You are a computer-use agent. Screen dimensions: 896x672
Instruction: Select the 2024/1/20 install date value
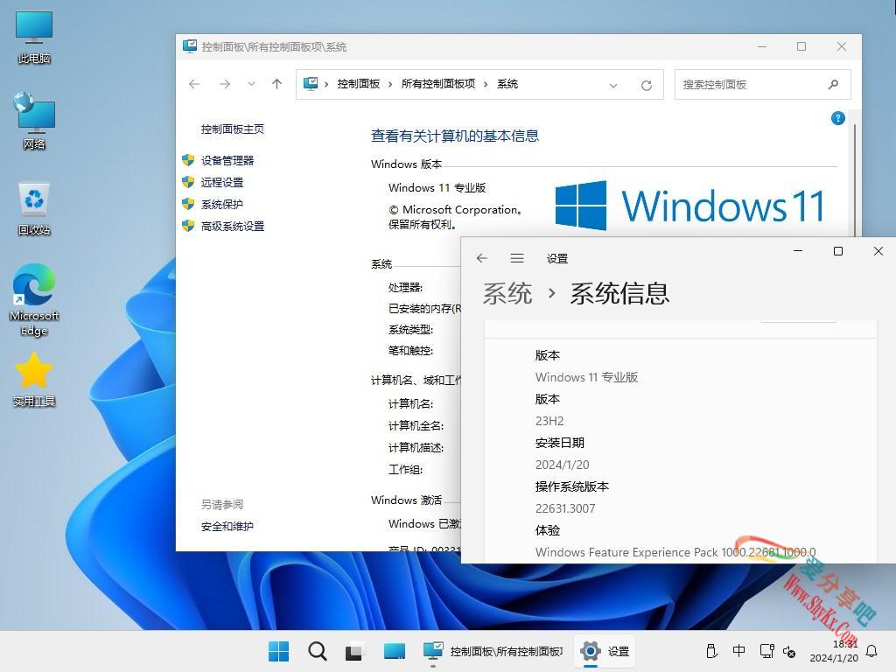point(563,465)
